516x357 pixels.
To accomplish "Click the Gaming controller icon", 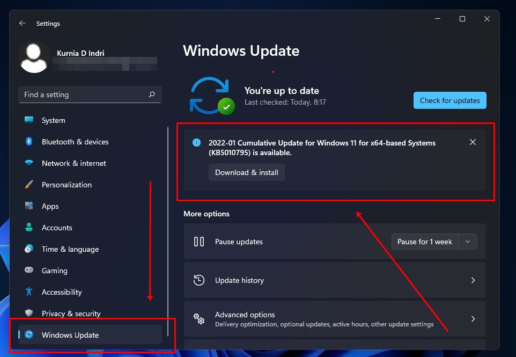I will pyautogui.click(x=29, y=271).
